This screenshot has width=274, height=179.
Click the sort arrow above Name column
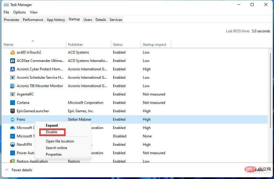pos(33,41)
